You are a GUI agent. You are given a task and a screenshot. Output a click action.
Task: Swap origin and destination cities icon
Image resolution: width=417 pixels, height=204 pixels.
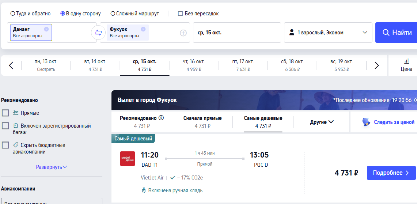point(98,33)
